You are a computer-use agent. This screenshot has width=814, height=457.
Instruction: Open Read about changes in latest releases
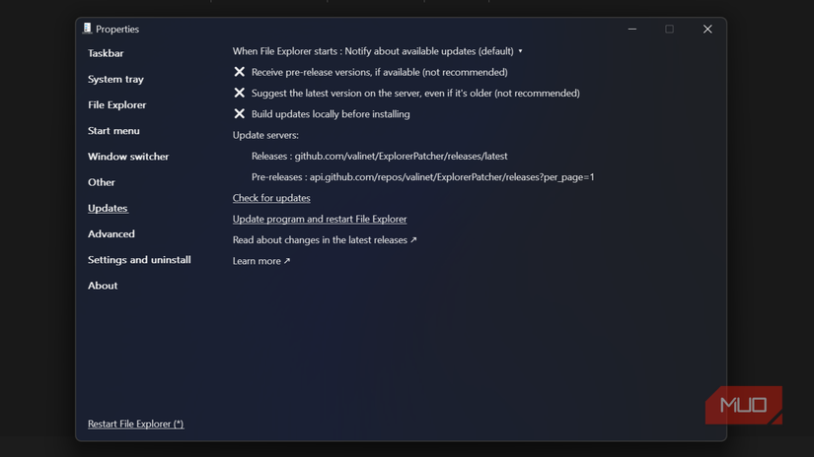325,239
